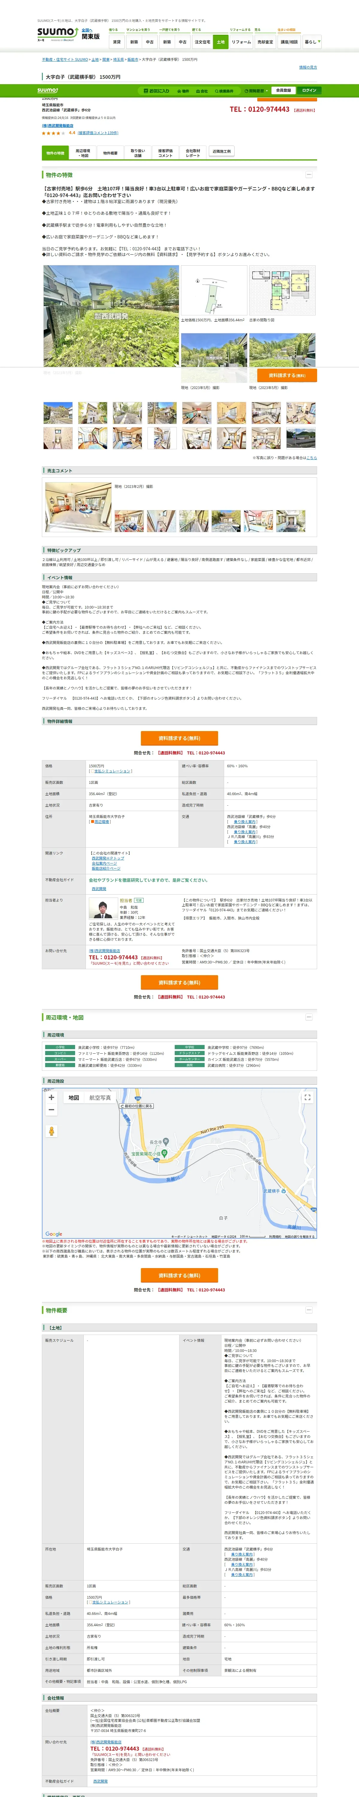Click the SUUMO logo in the header
This screenshot has width=359, height=1797.
pyautogui.click(x=57, y=34)
